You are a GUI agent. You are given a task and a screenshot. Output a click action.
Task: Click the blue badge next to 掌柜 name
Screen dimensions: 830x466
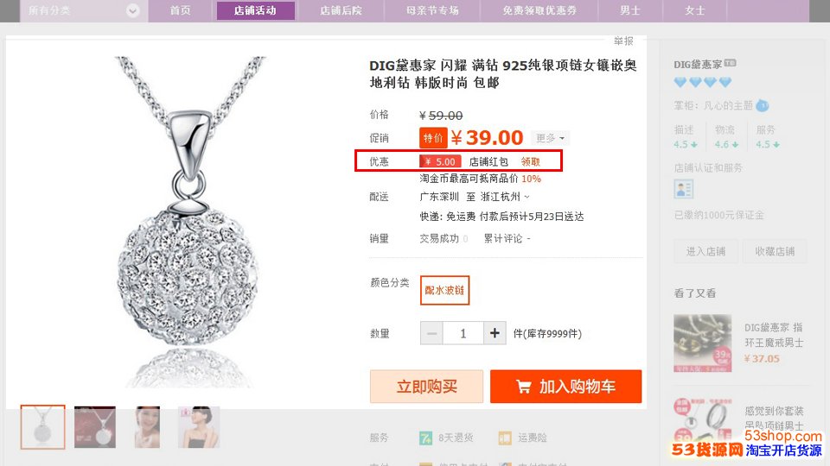click(x=763, y=105)
